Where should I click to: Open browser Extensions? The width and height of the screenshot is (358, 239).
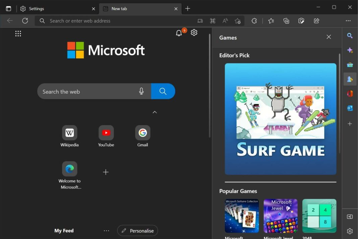pyautogui.click(x=254, y=21)
